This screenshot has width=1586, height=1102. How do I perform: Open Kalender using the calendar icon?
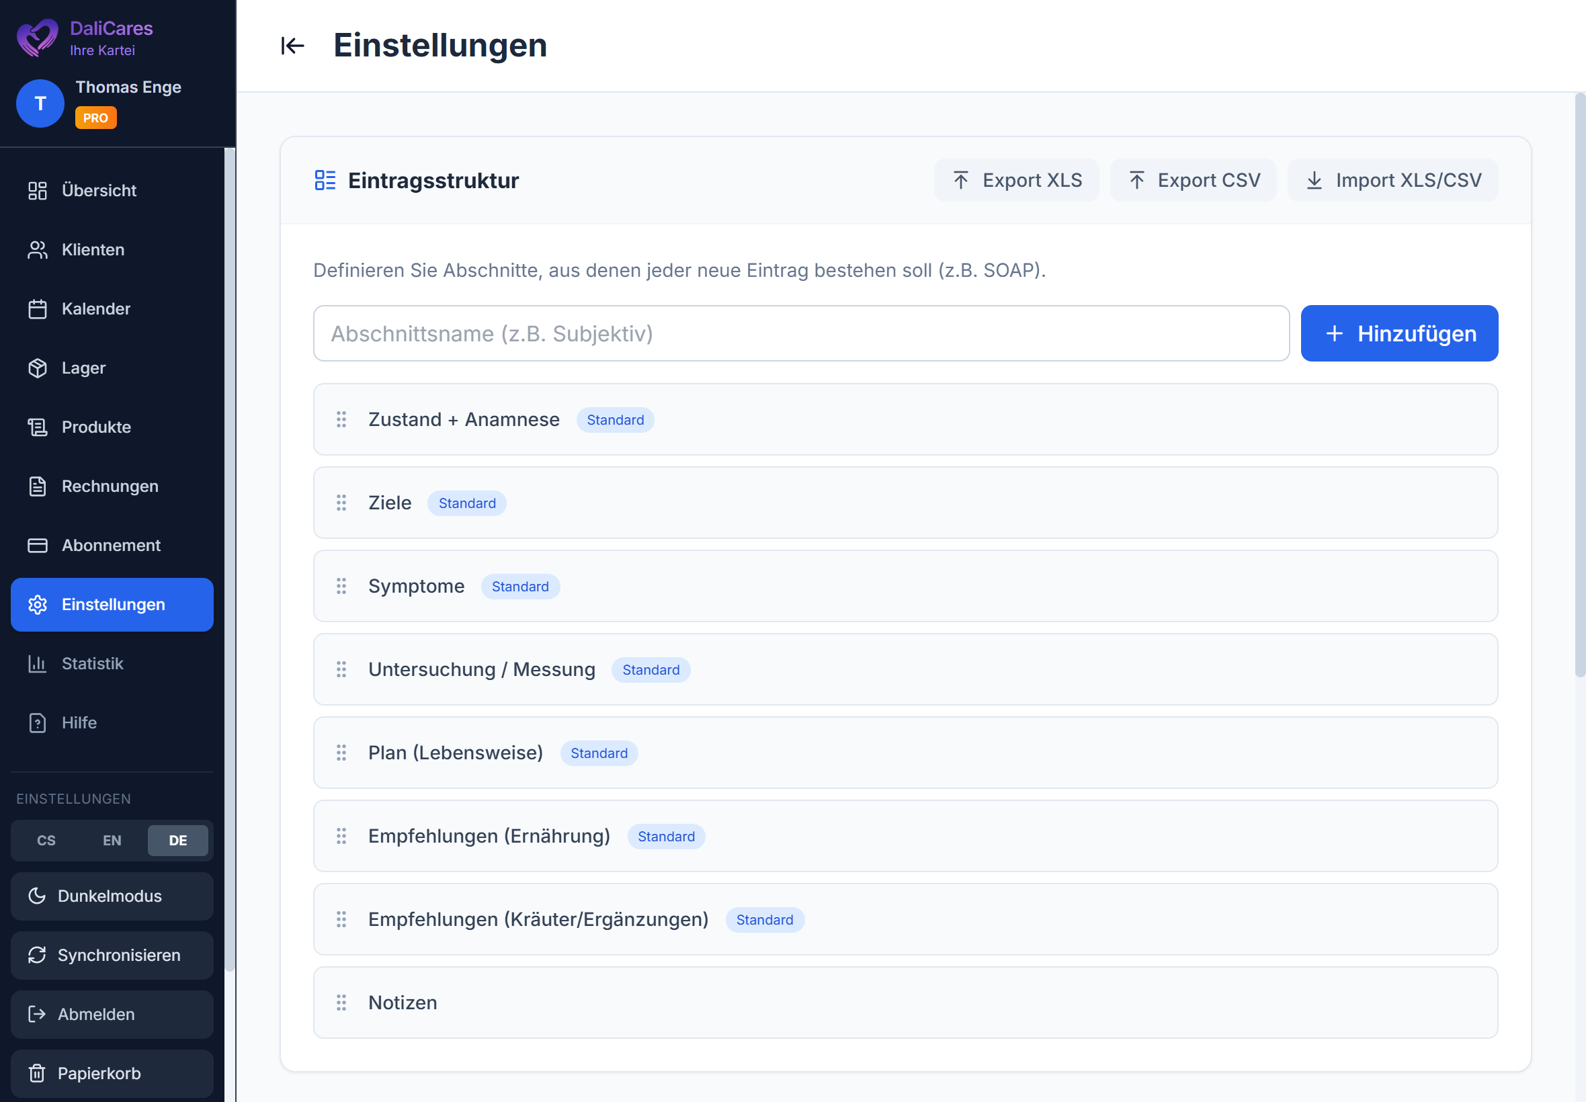click(x=37, y=308)
